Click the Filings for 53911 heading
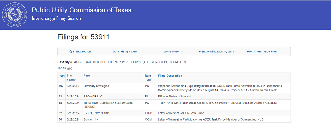The height and width of the screenshot is (123, 331). click(84, 37)
